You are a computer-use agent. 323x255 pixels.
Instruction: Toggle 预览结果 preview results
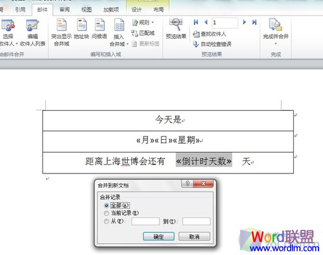click(176, 29)
